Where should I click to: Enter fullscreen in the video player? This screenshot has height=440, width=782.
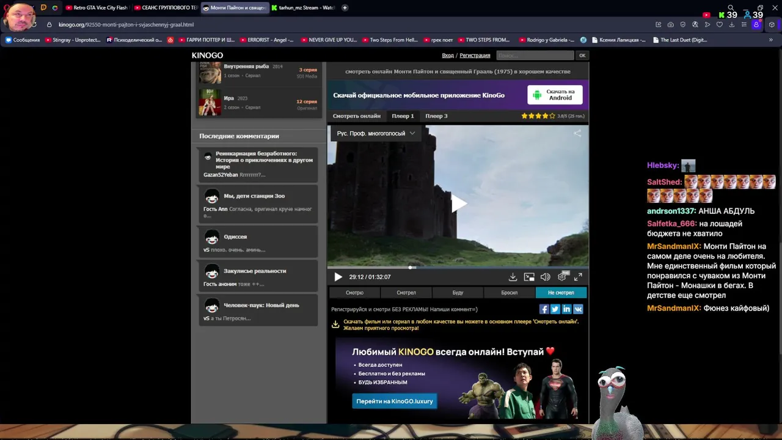[578, 277]
